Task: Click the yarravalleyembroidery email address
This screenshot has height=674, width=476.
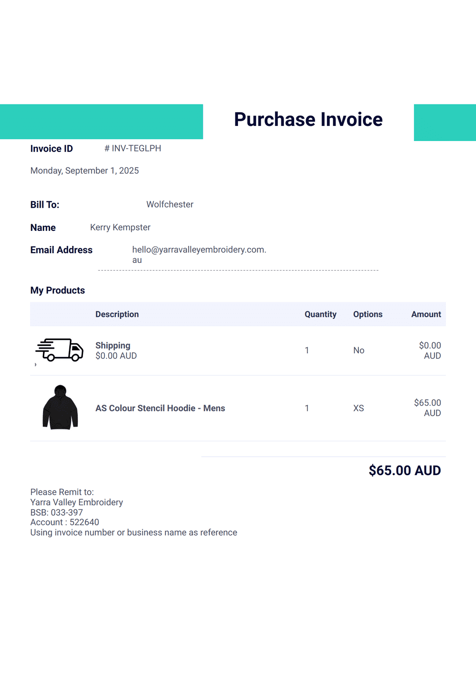Action: click(x=199, y=250)
